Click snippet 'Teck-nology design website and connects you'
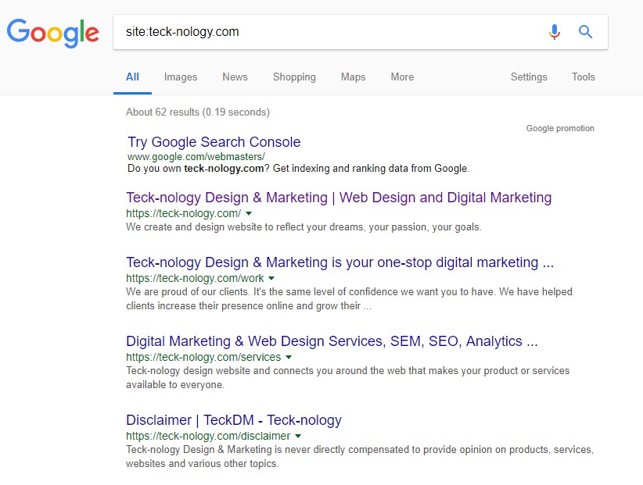 point(348,378)
